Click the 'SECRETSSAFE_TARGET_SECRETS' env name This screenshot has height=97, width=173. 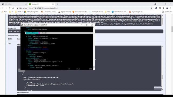coord(47,65)
